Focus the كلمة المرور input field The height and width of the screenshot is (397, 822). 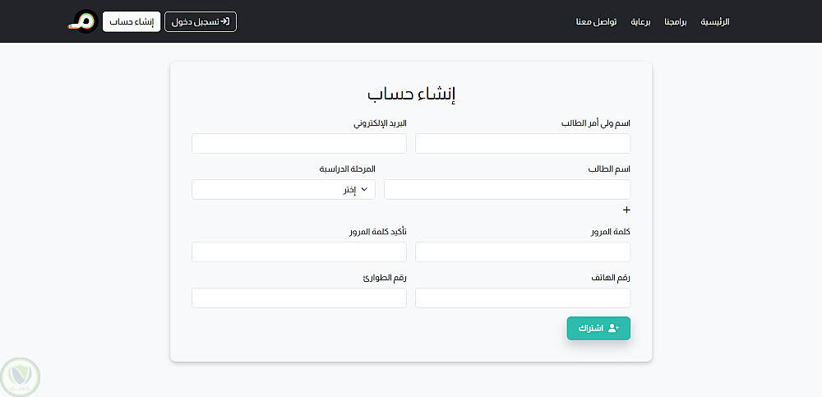[523, 252]
